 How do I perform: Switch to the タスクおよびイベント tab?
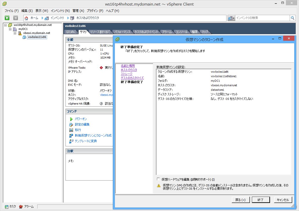(146, 32)
